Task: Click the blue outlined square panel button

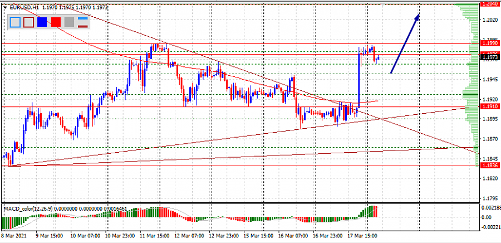Action: (15, 22)
